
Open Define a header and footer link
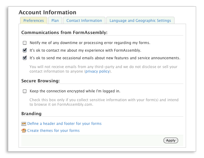(65, 123)
